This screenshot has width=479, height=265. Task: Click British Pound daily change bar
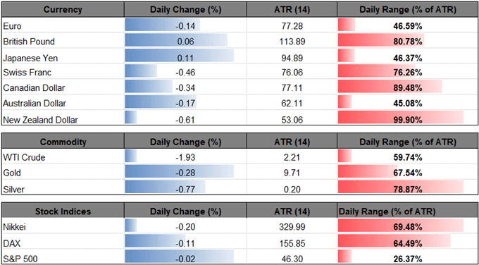[176, 42]
